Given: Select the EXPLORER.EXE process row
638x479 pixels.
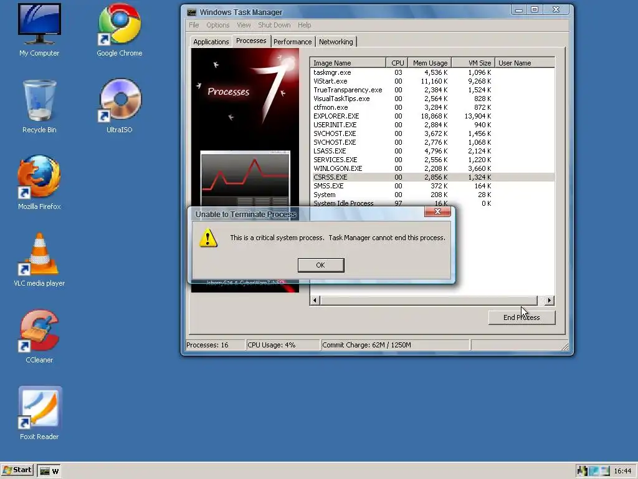Looking at the screenshot, I should (x=432, y=116).
